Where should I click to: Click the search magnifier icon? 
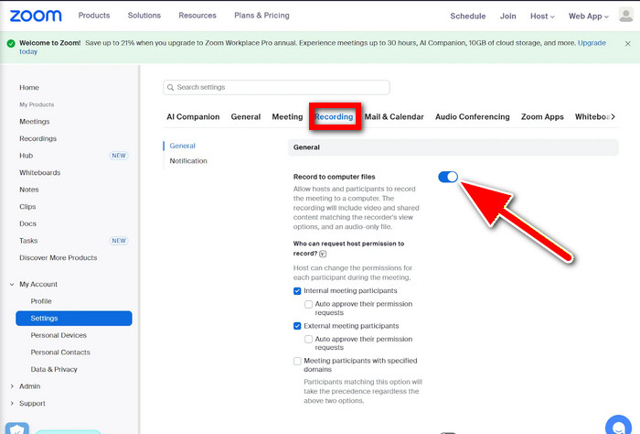[171, 88]
